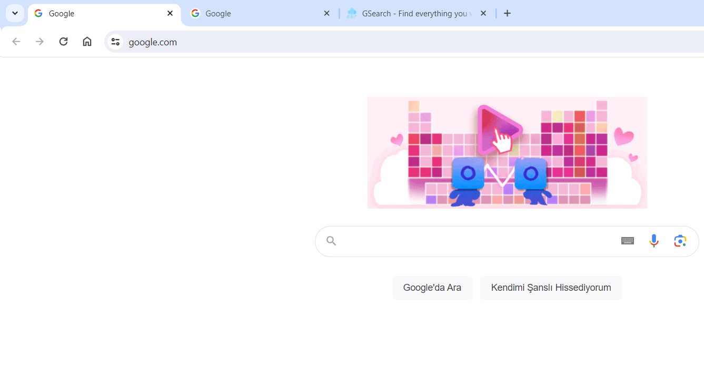Click the Google favicon on first tab

point(38,13)
